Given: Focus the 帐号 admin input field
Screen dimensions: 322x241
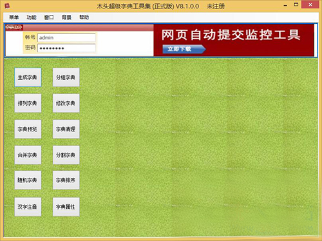Looking at the screenshot, I should pyautogui.click(x=66, y=37).
